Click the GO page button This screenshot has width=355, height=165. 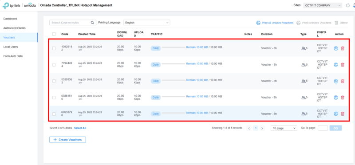336,128
